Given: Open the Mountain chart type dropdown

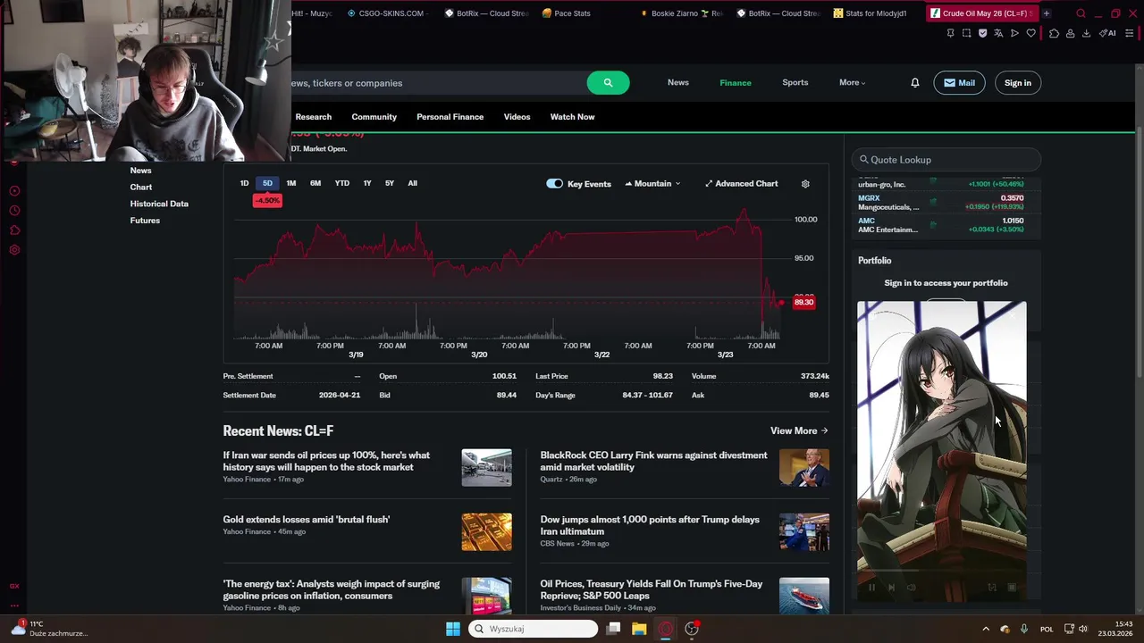Looking at the screenshot, I should (x=652, y=184).
